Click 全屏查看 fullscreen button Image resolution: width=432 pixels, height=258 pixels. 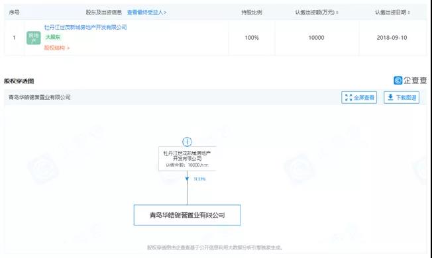(359, 97)
